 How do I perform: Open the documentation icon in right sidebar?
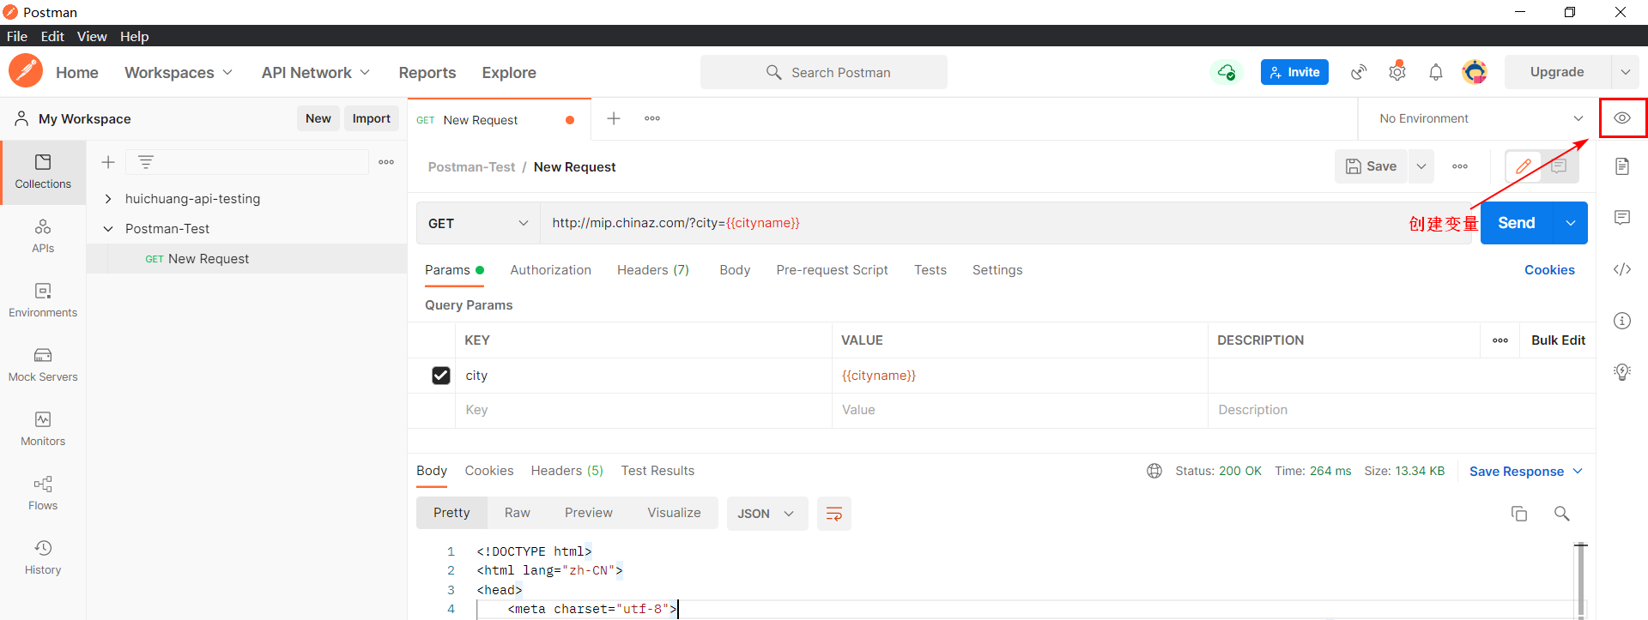coord(1622,166)
